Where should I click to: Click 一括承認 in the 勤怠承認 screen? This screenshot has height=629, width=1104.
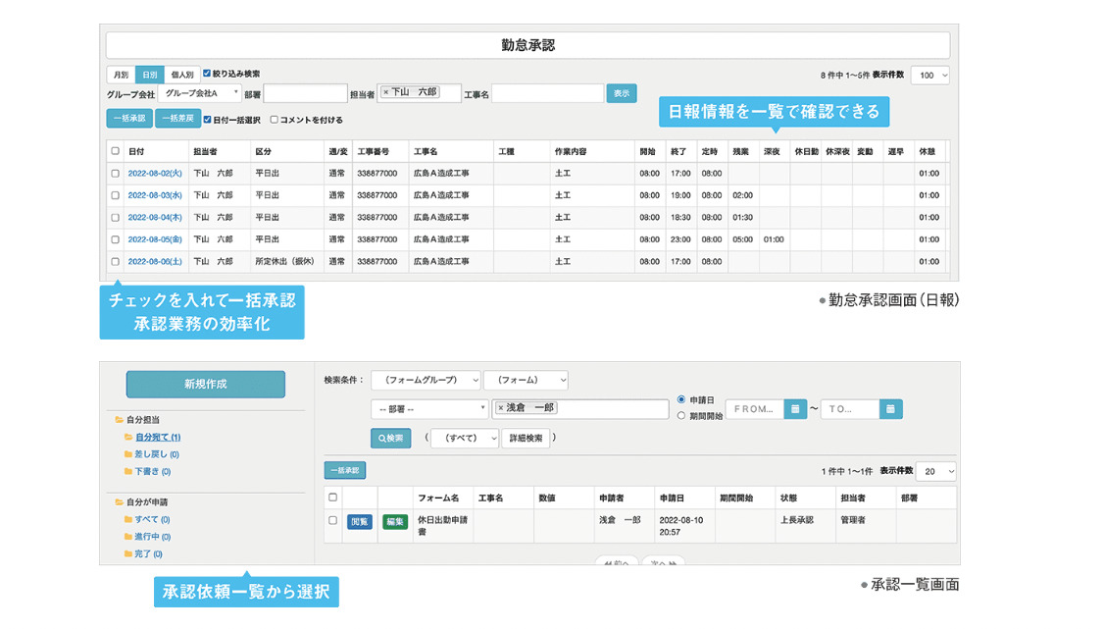click(129, 119)
